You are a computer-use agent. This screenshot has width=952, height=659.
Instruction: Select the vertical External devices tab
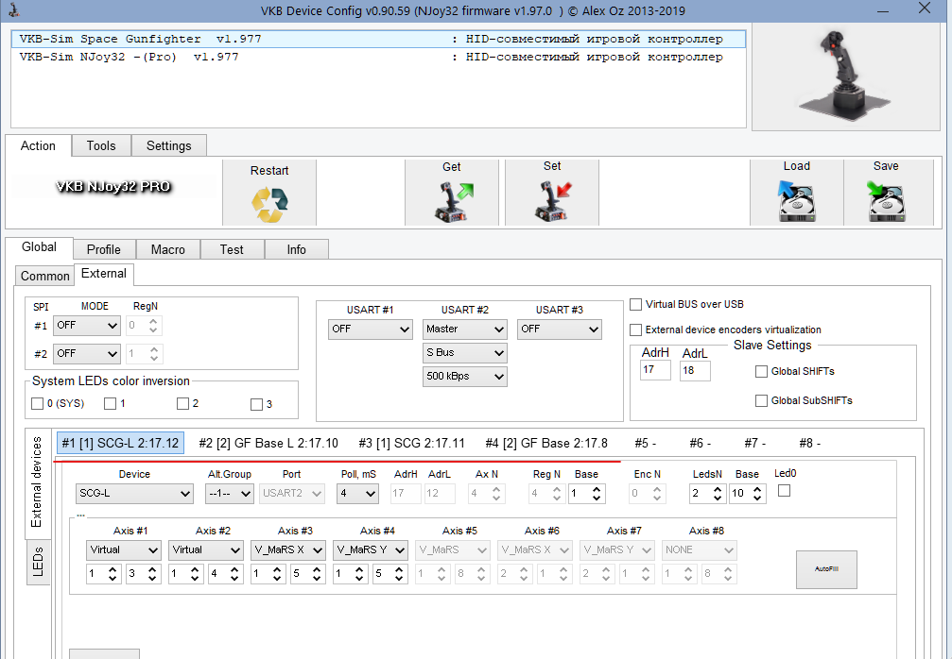[37, 482]
